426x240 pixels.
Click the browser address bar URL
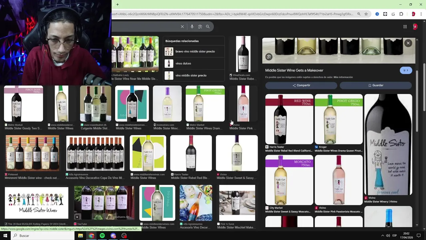click(233, 14)
